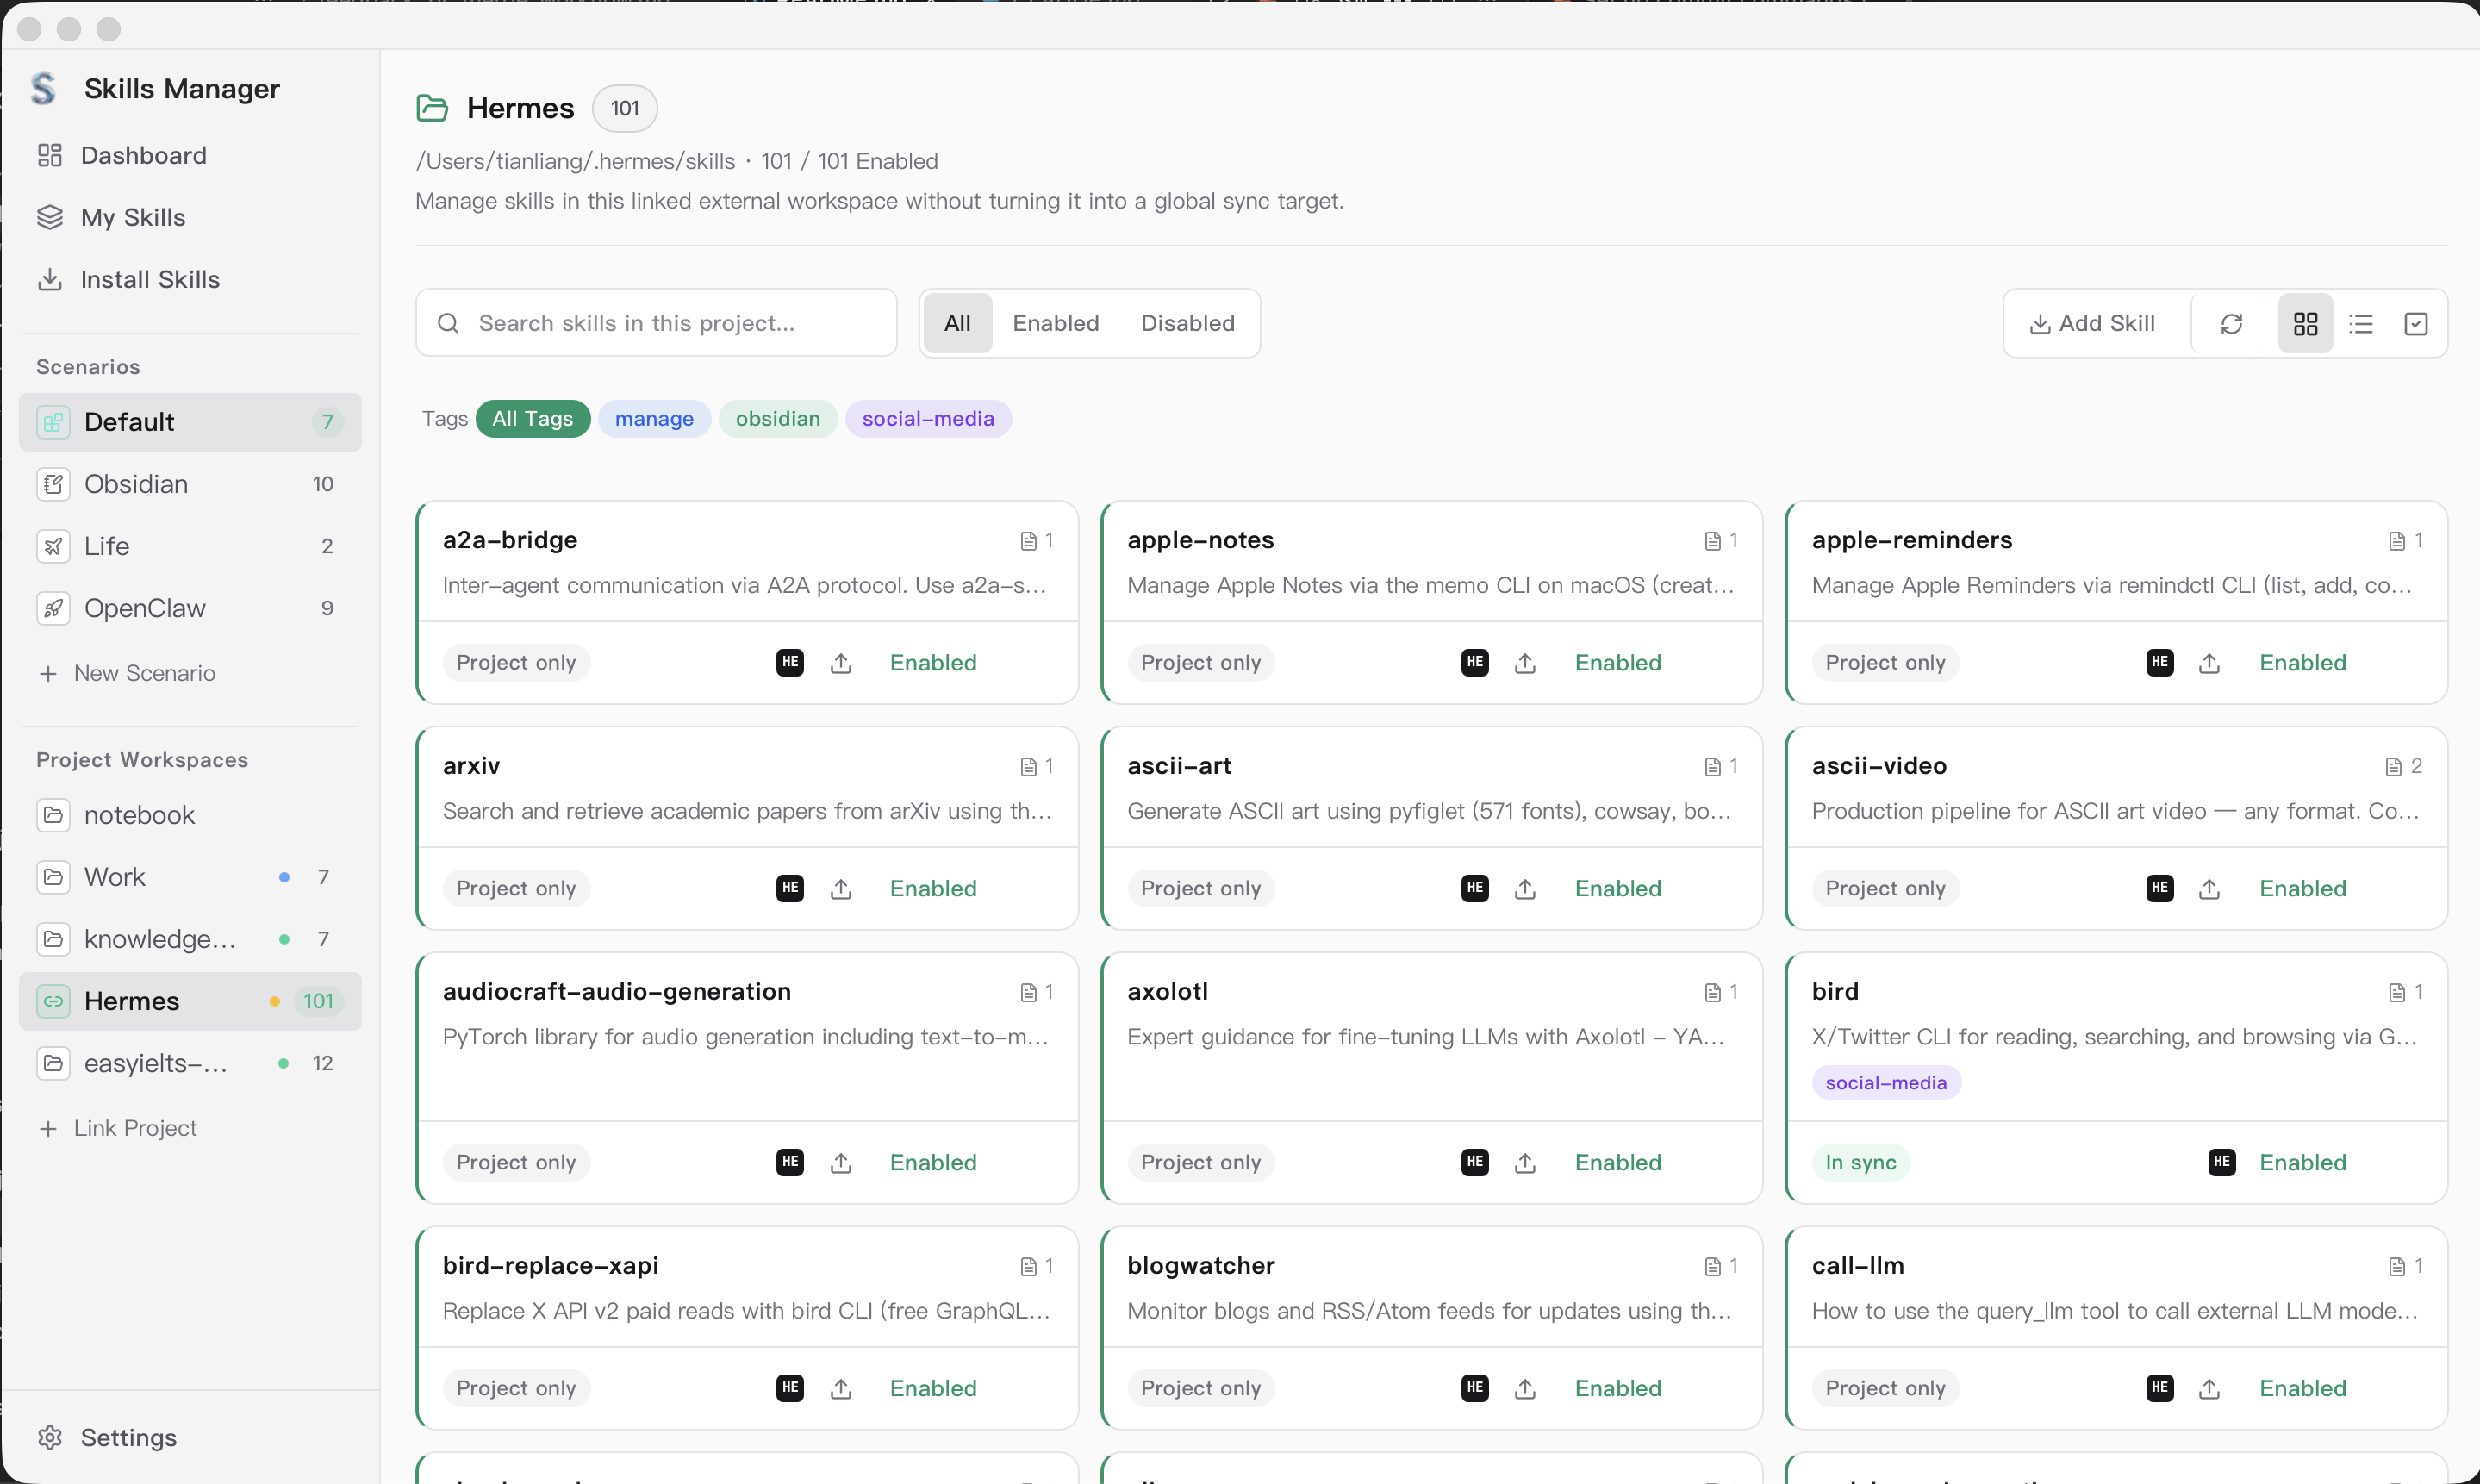Click upload icon on blogwatcher card

1524,1388
